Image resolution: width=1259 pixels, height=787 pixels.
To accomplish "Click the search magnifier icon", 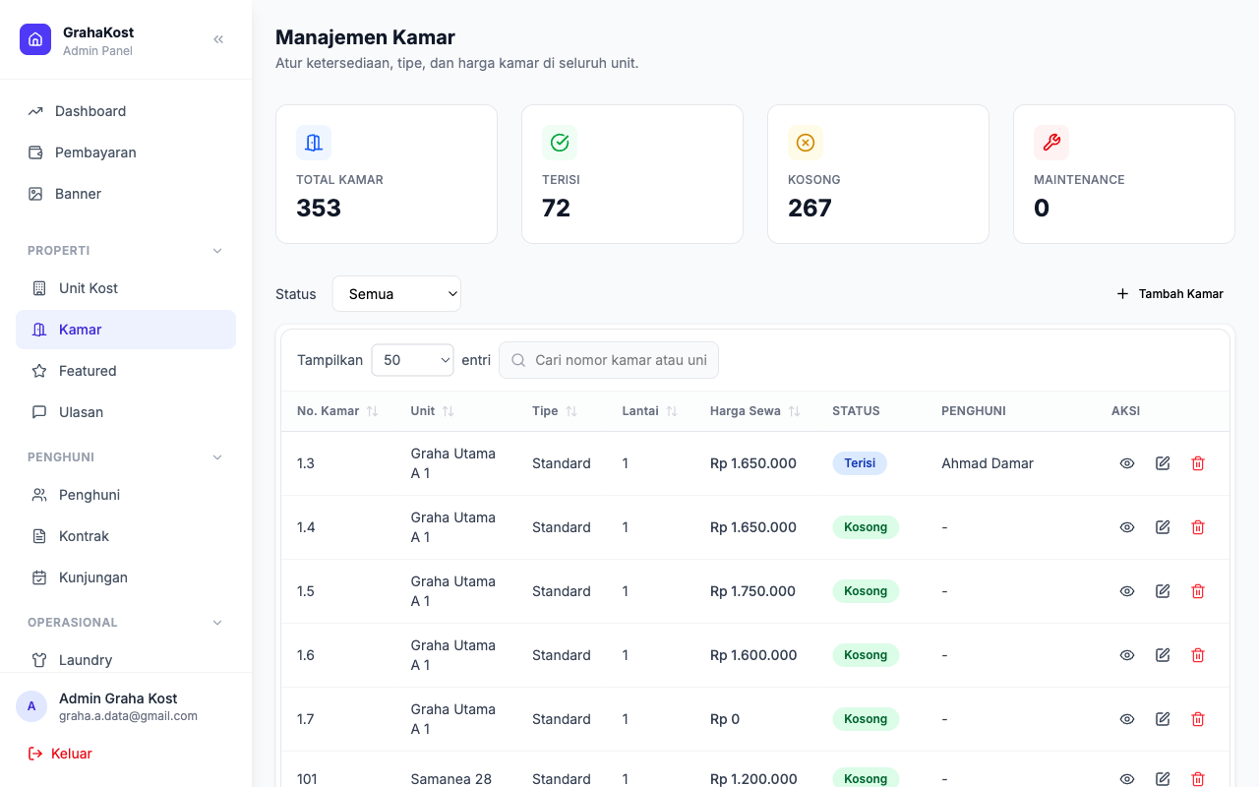I will pos(518,360).
